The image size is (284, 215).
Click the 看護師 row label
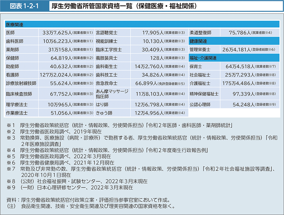coord(12,75)
